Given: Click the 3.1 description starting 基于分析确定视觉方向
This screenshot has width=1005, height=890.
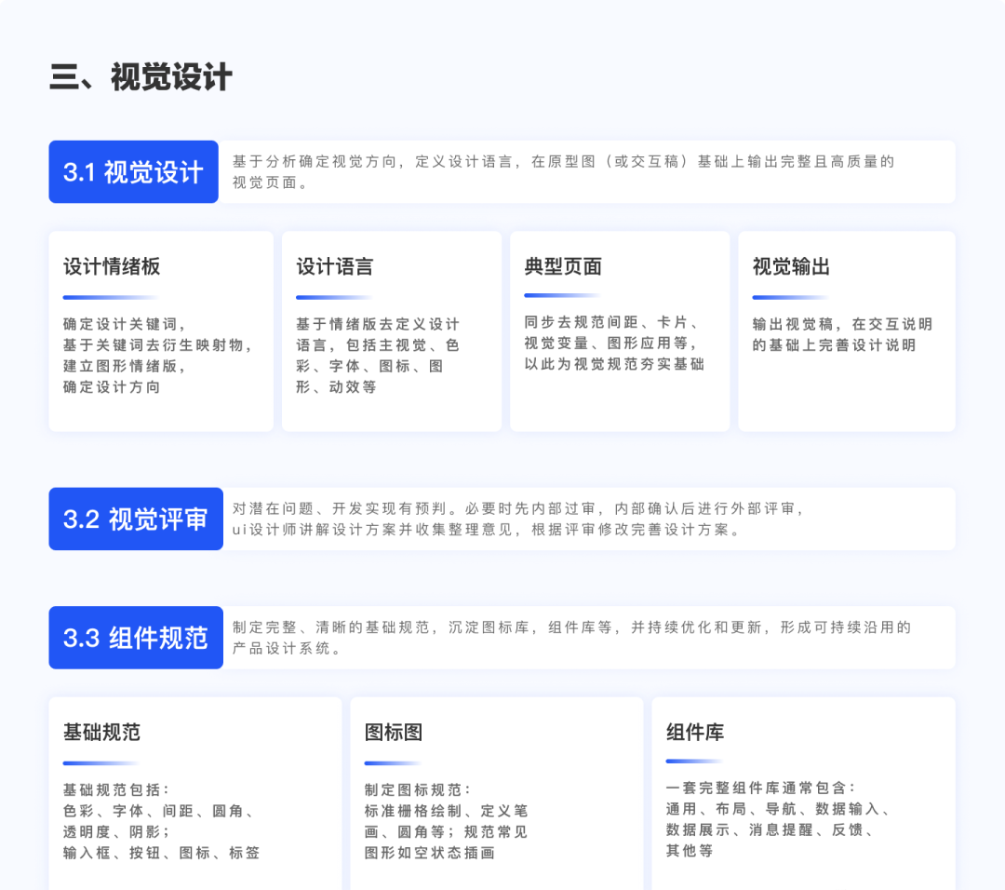Looking at the screenshot, I should [x=562, y=171].
